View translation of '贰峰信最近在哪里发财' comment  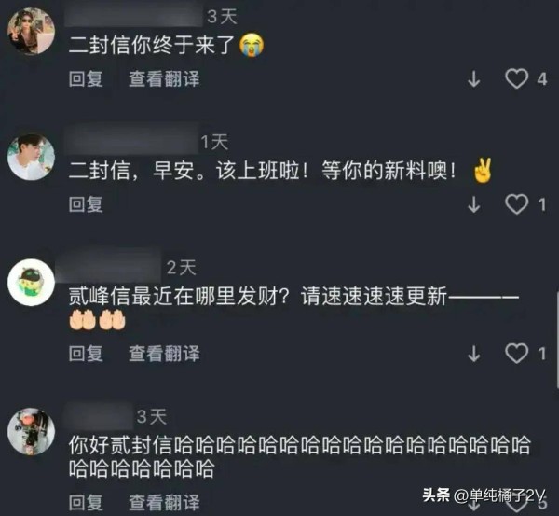[164, 353]
